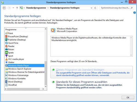Viewport: 137px width, 102px height.
Task: Go back with the back arrow
Action: pyautogui.click(x=4, y=8)
